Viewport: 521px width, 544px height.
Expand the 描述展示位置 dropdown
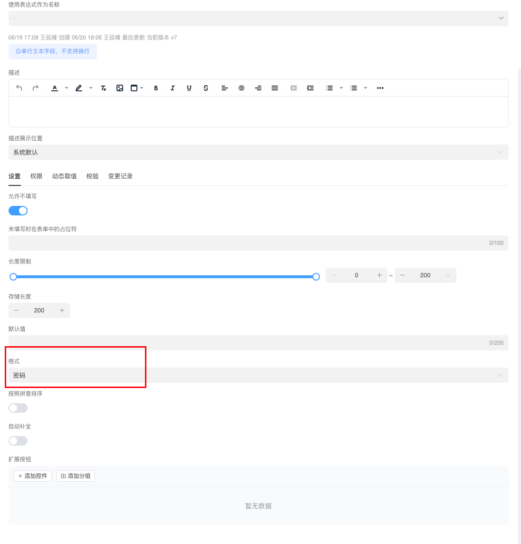coord(258,152)
